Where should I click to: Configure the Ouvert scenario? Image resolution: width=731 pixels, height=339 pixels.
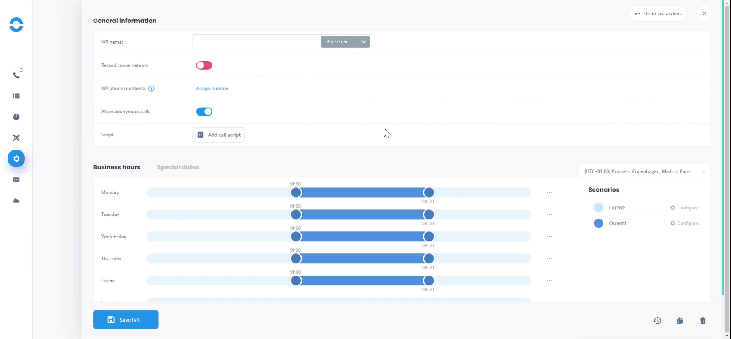685,223
